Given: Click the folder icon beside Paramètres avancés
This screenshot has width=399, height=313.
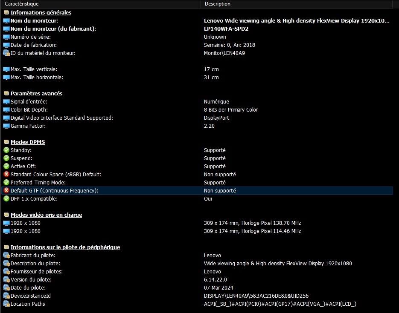Looking at the screenshot, I should (x=6, y=93).
